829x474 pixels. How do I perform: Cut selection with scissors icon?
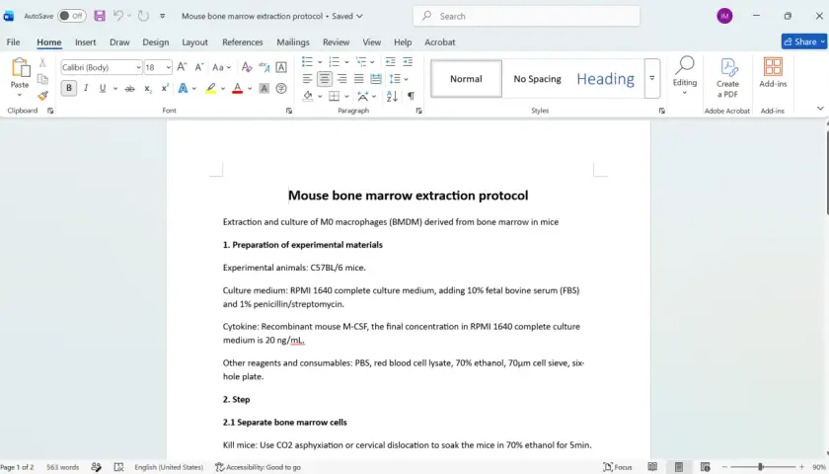[x=42, y=62]
